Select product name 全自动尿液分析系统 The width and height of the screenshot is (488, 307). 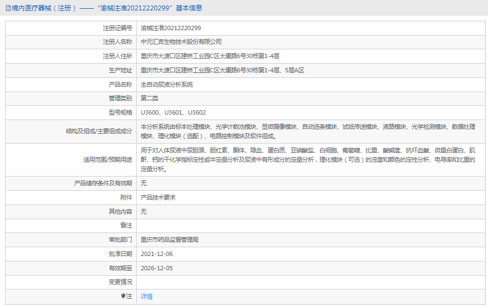(x=167, y=84)
